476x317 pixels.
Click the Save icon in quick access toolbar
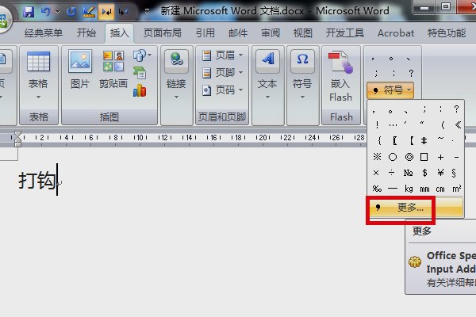[29, 13]
